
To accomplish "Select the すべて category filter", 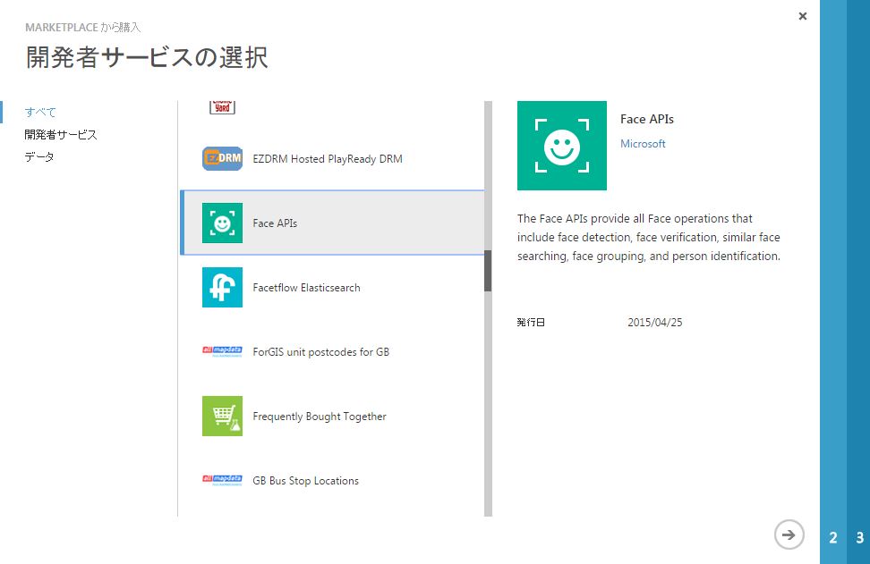I will click(40, 113).
